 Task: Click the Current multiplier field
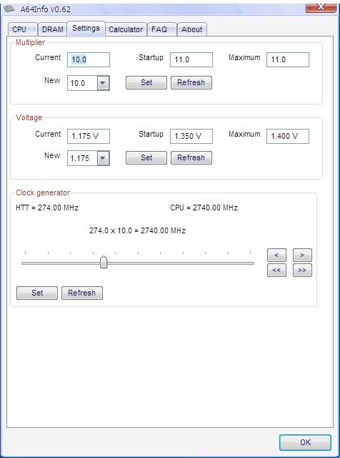point(89,59)
